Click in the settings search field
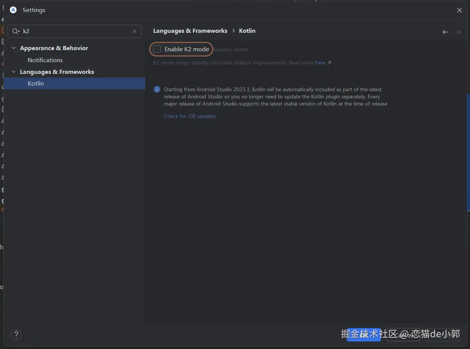 75,31
